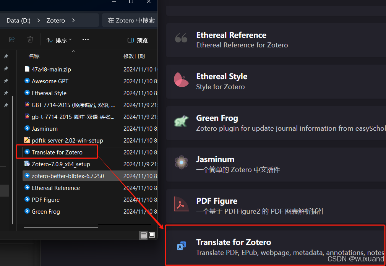Click the Data (D:) breadcrumb

(x=18, y=20)
